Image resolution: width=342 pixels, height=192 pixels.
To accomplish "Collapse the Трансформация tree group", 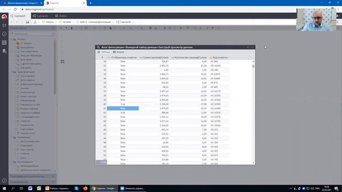I will tap(12, 72).
